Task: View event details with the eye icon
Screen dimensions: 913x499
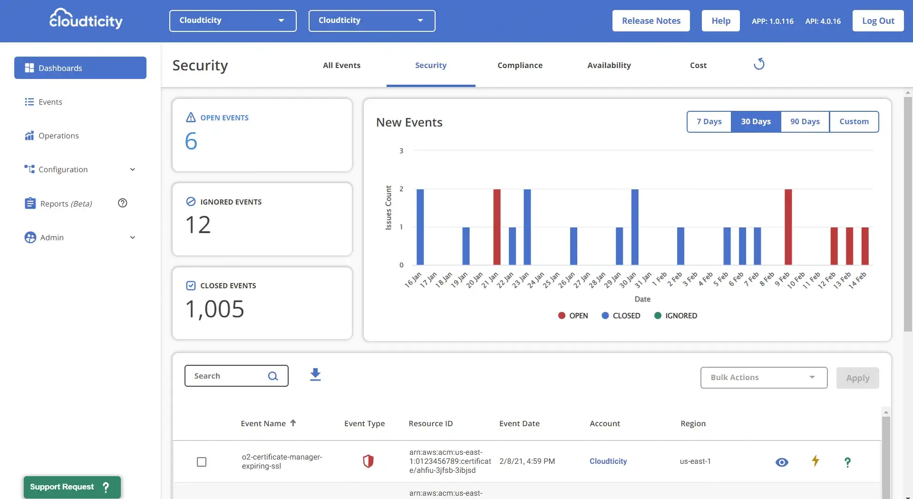Action: (x=782, y=462)
